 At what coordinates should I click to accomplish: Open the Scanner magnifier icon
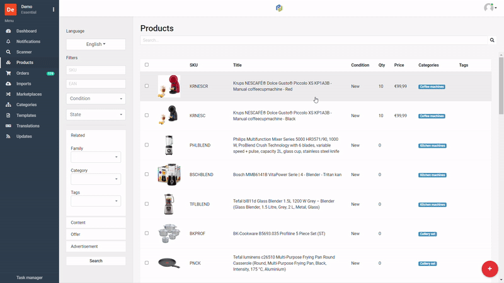pos(8,52)
